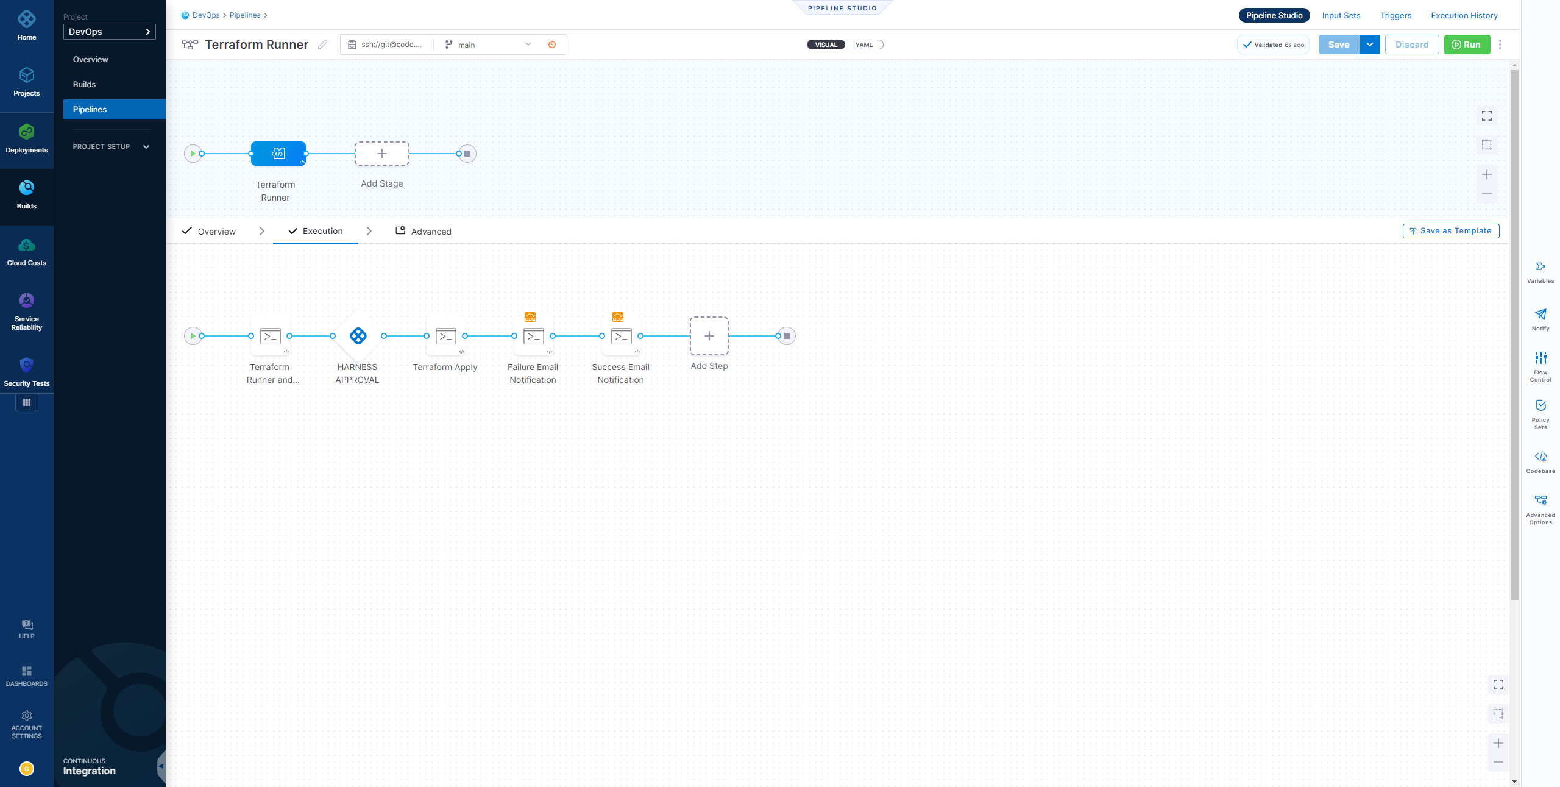The image size is (1560, 787).
Task: Switch to the stage Overview tab
Action: 209,231
